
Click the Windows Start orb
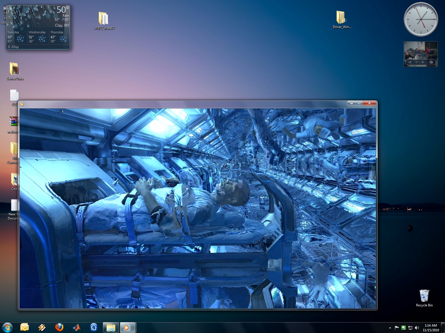click(x=7, y=327)
